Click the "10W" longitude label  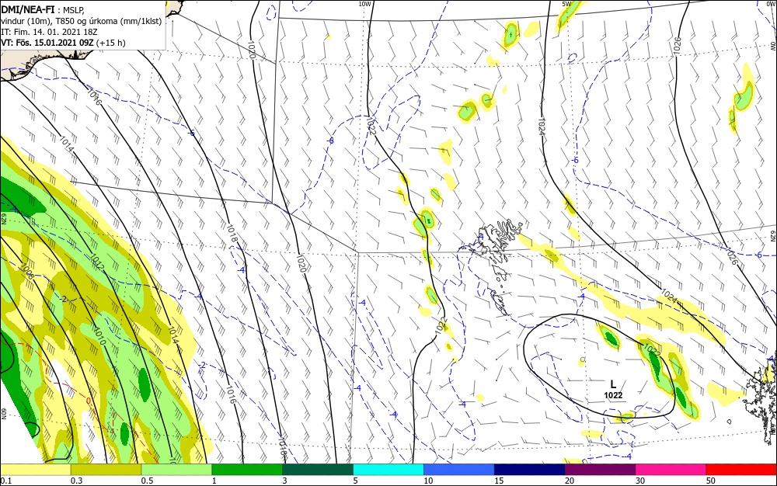(x=364, y=4)
